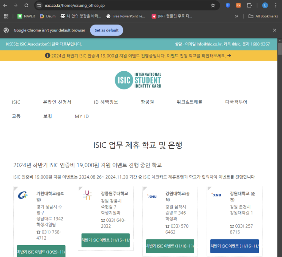Click the 가천대학교 G logo
The width and height of the screenshot is (282, 257).
click(x=23, y=195)
